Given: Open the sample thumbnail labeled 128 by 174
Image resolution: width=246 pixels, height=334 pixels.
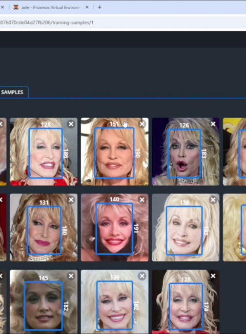Looking at the screenshot, I should pos(186,302).
